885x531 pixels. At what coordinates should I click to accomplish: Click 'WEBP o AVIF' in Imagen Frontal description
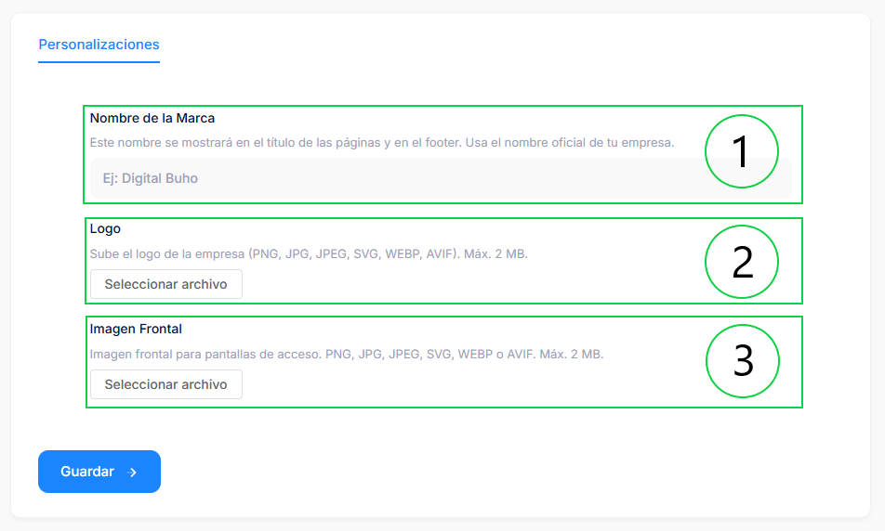[495, 354]
